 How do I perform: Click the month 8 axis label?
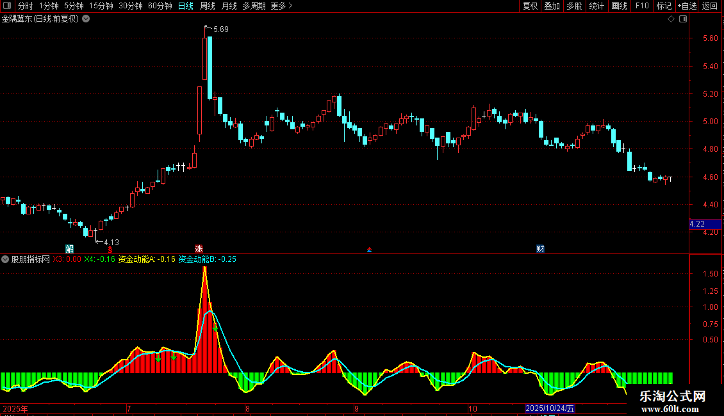pyautogui.click(x=247, y=408)
